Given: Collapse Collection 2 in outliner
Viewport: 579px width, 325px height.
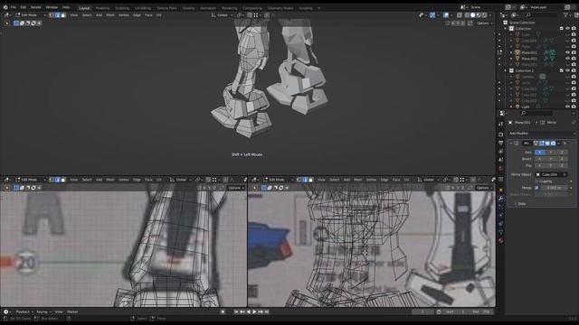Looking at the screenshot, I should point(506,70).
